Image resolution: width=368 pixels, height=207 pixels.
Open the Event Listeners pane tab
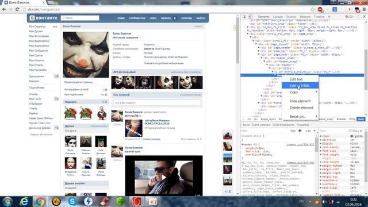[x=261, y=125]
